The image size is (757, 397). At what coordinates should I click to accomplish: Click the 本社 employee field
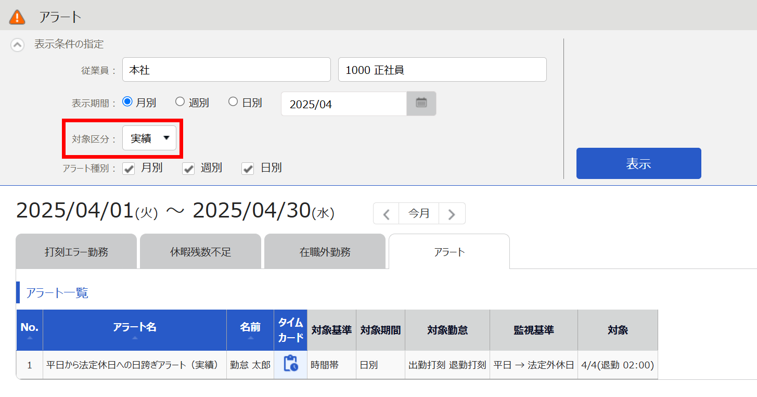(226, 70)
